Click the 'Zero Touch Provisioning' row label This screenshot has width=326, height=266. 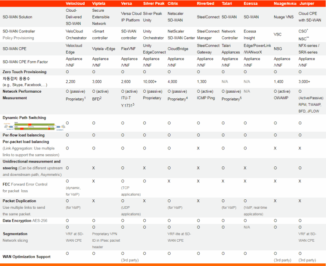click(25, 72)
